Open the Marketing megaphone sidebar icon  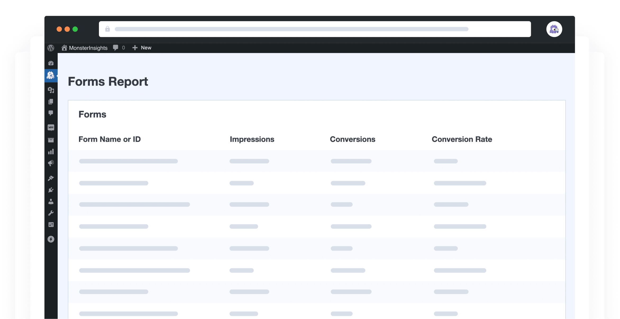51,163
